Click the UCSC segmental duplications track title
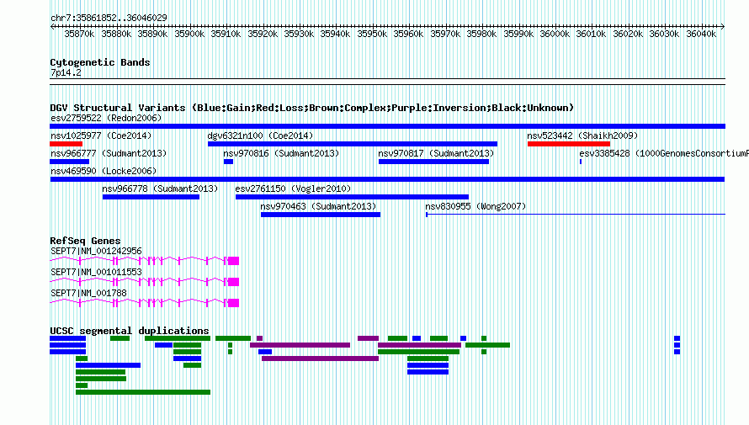Viewport: 749px width, 425px height. click(130, 331)
